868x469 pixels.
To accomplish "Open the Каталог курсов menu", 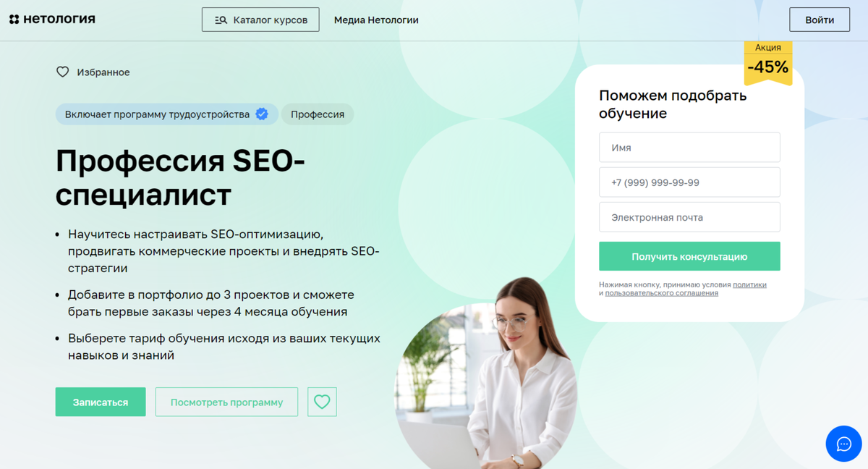I will pyautogui.click(x=260, y=20).
